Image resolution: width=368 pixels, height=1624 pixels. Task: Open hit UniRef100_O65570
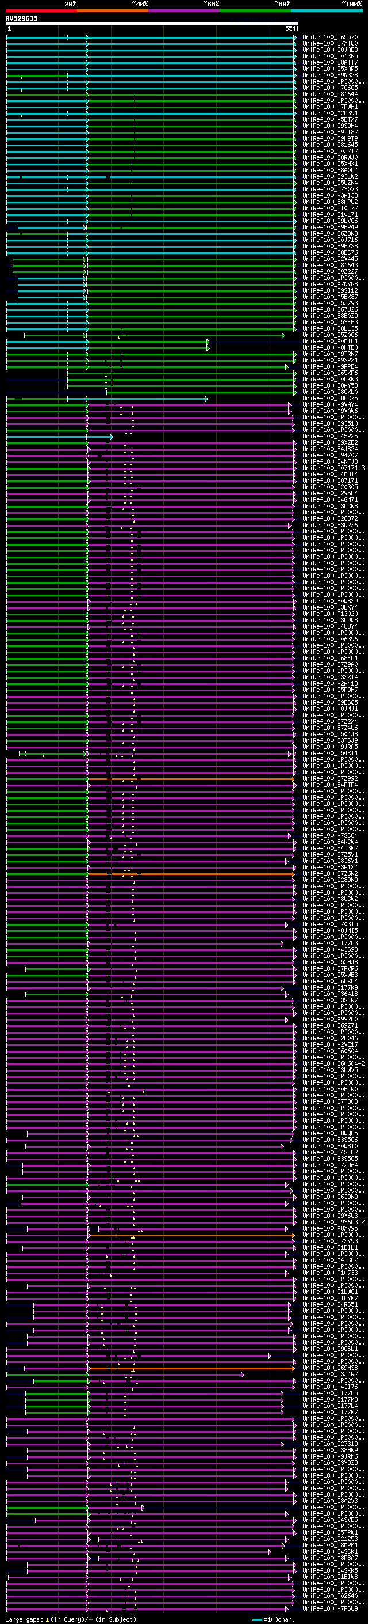coord(330,37)
